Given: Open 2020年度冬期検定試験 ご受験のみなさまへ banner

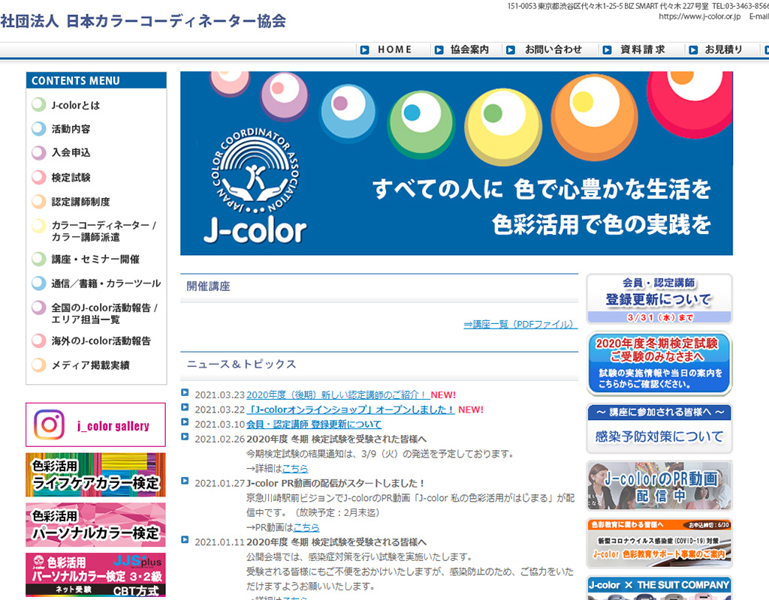Looking at the screenshot, I should click(659, 364).
